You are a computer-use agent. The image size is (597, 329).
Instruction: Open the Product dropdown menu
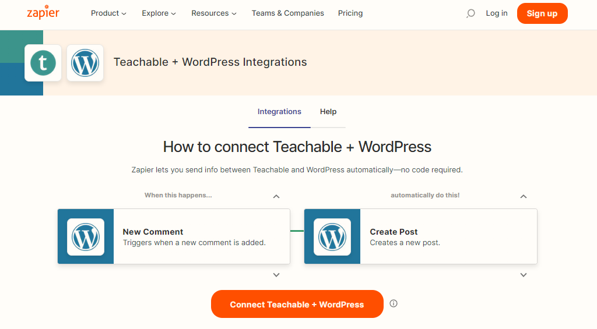click(108, 13)
